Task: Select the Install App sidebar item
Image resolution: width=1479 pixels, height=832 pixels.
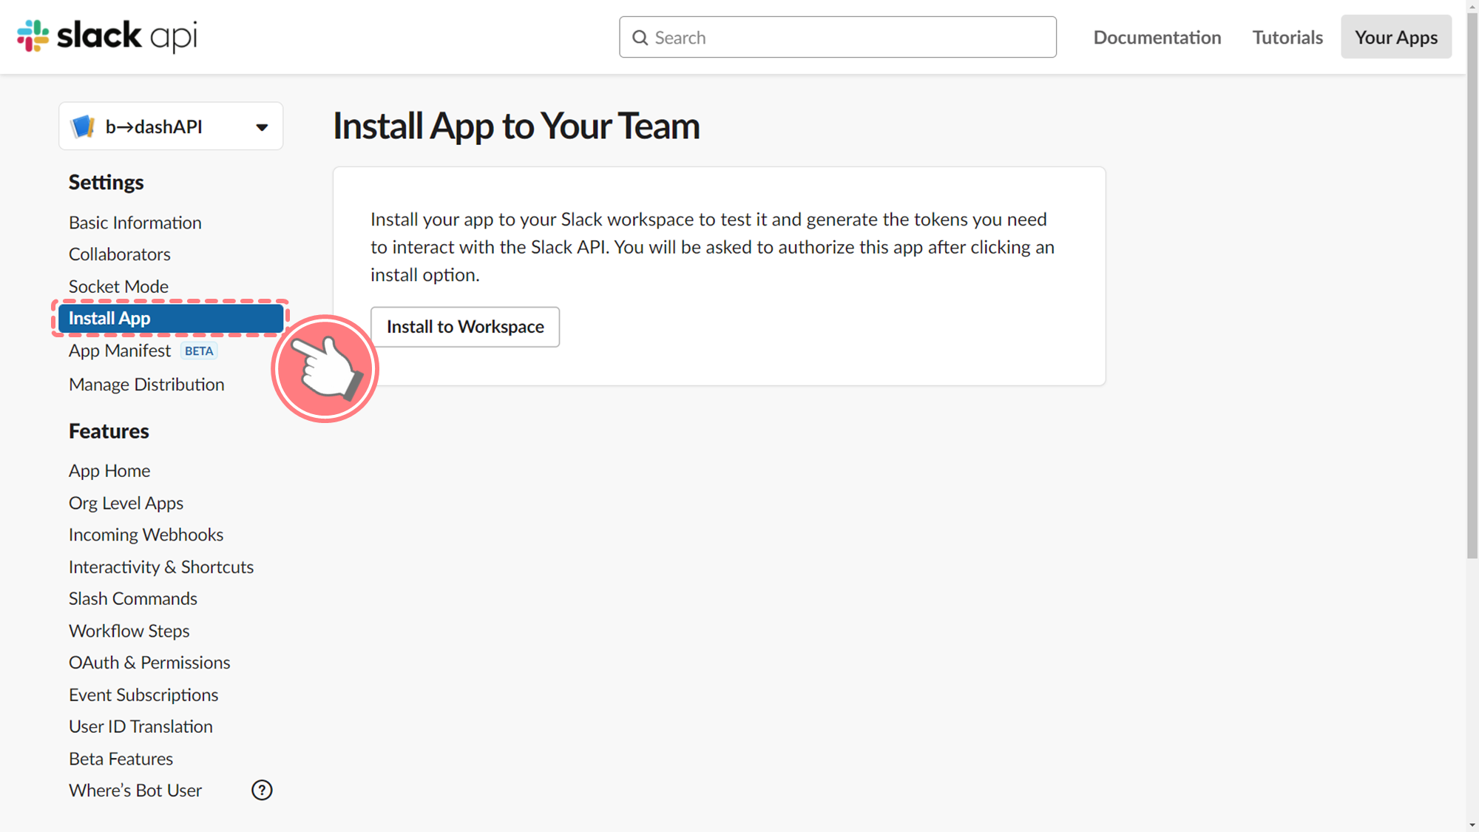Action: click(x=171, y=318)
